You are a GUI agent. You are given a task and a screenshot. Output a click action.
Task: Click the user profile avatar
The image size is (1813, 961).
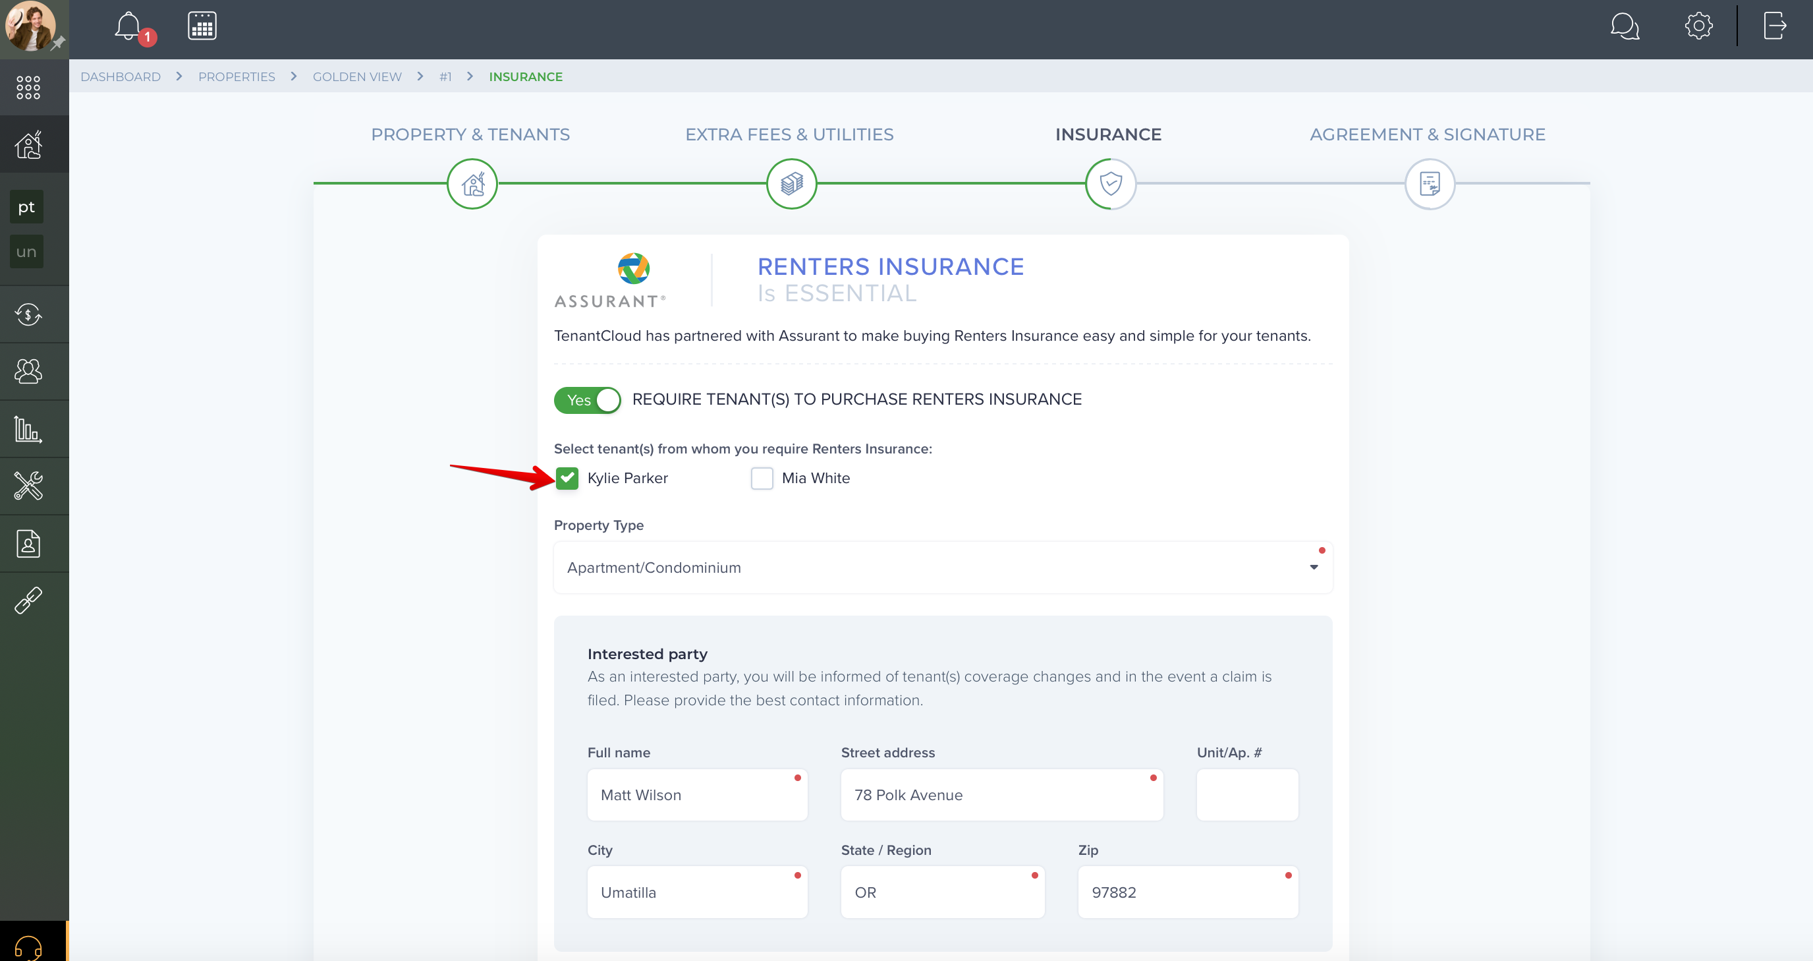pos(30,27)
